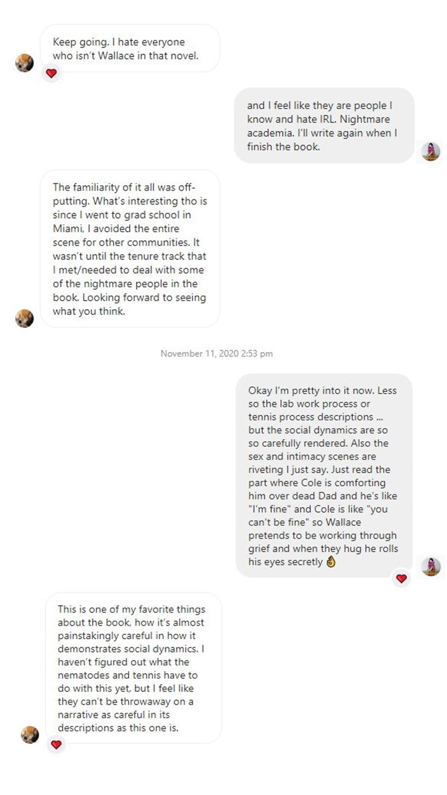Image resolution: width=447 pixels, height=795 pixels.
Task: Click the "Okay I'm pretty into it now" bubble
Action: pos(323,475)
